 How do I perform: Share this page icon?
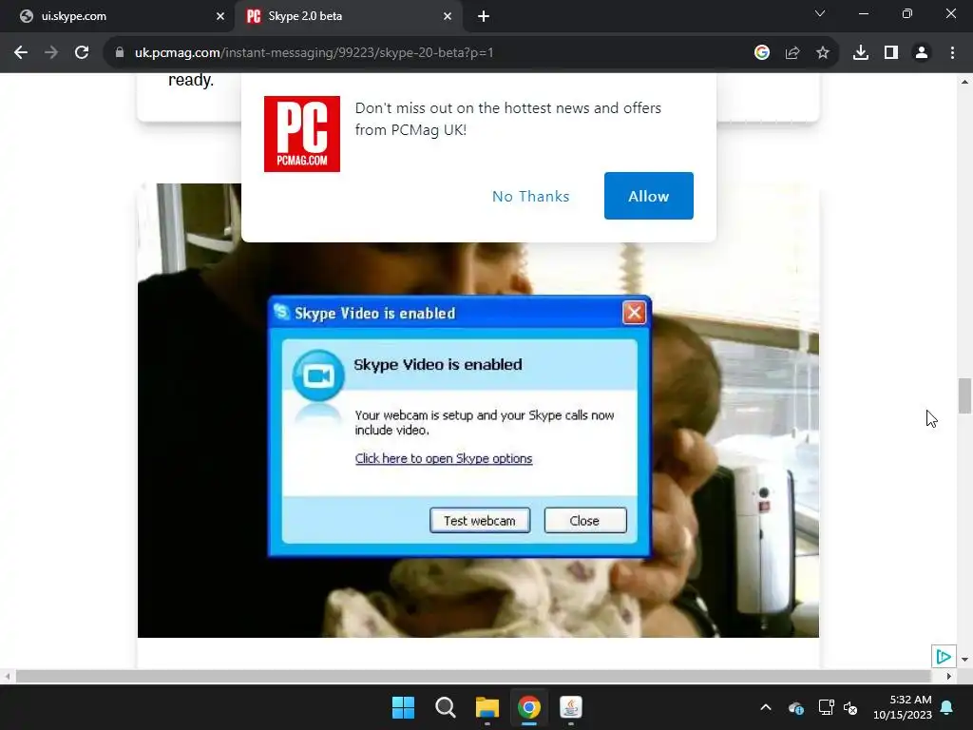(792, 53)
